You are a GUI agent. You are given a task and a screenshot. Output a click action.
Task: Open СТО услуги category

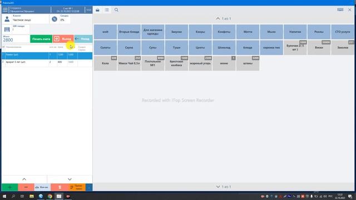343,32
